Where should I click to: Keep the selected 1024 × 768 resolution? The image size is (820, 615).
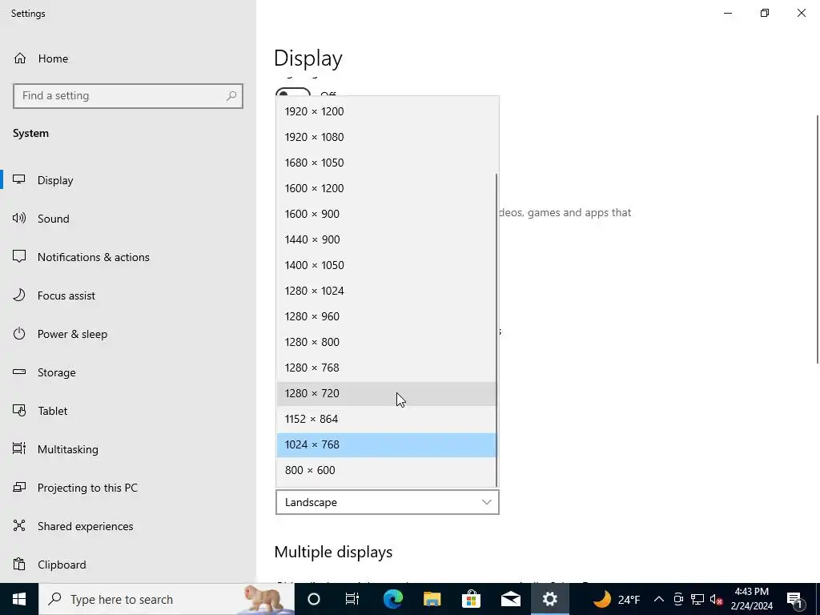[387, 444]
